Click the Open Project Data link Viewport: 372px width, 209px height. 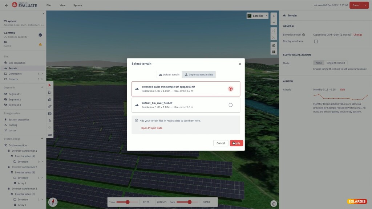(151, 128)
